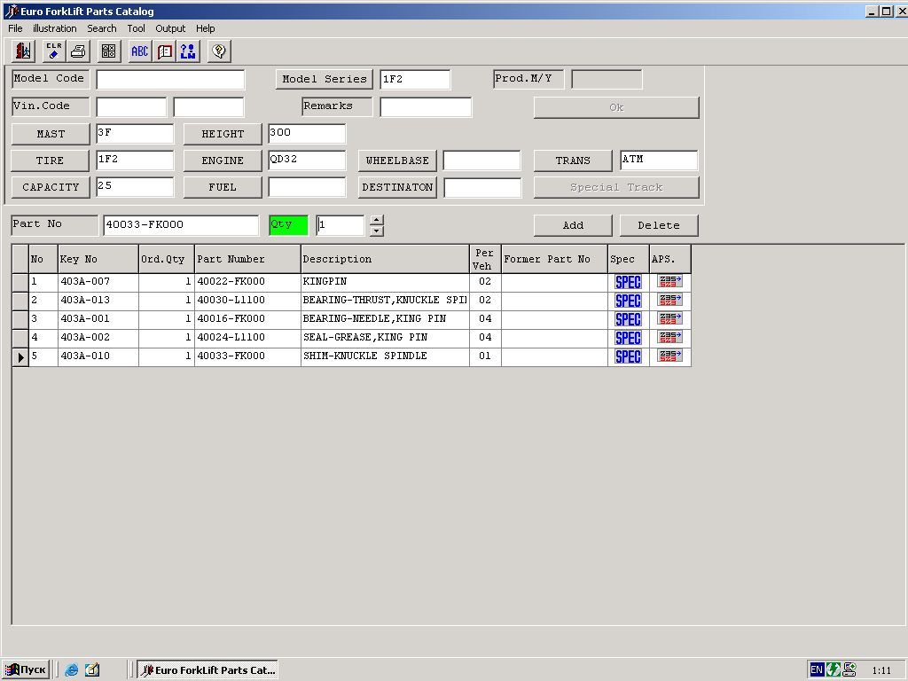
Task: Click the Remarks input field
Action: [426, 107]
